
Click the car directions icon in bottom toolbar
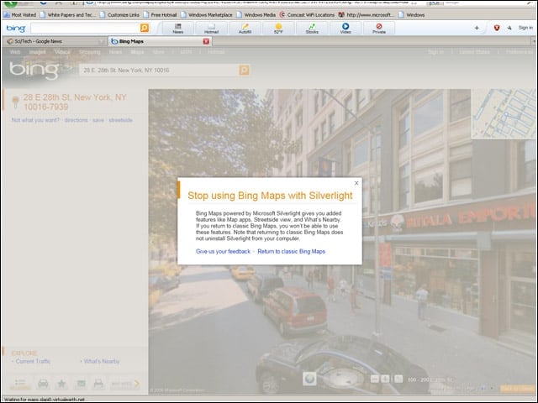pyautogui.click(x=43, y=383)
